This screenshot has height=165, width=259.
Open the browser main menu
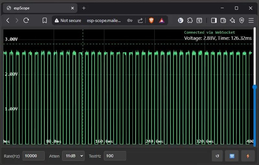pos(251,20)
